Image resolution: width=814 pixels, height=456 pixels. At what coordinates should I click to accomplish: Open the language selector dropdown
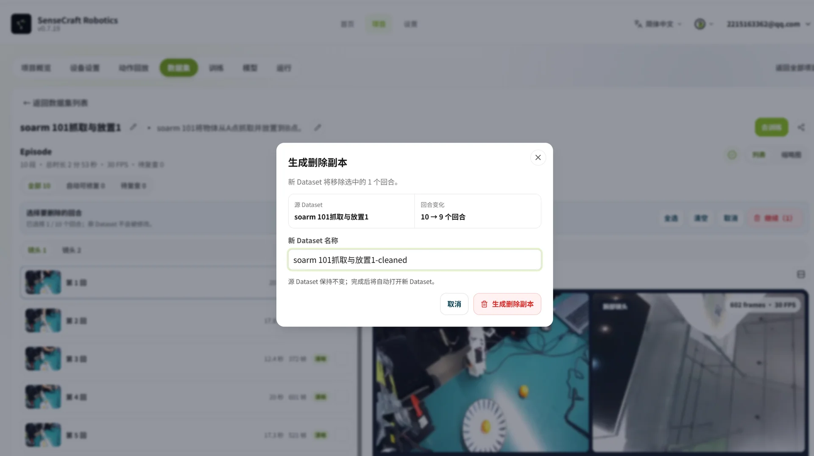(x=658, y=24)
